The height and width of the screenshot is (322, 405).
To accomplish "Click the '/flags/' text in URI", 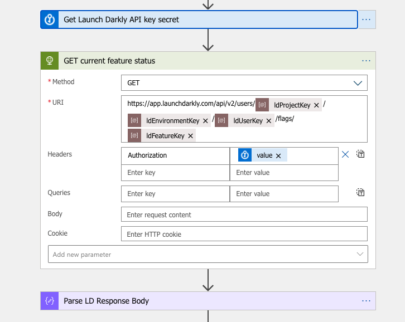I will [x=285, y=119].
